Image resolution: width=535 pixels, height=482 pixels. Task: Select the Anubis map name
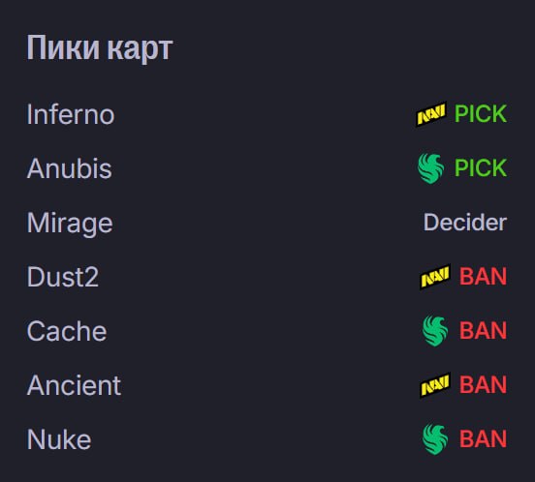(69, 168)
